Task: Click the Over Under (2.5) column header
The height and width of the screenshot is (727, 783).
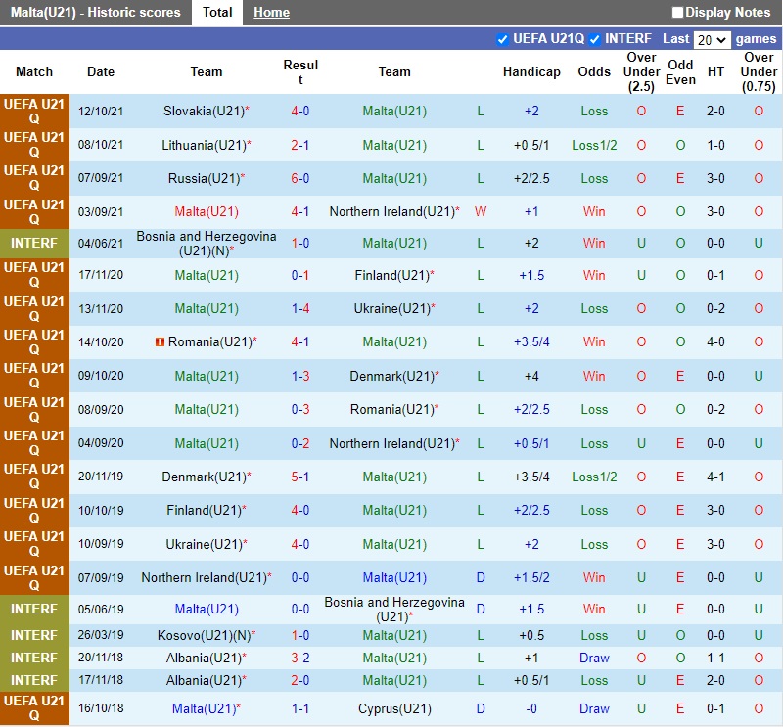Action: point(641,71)
